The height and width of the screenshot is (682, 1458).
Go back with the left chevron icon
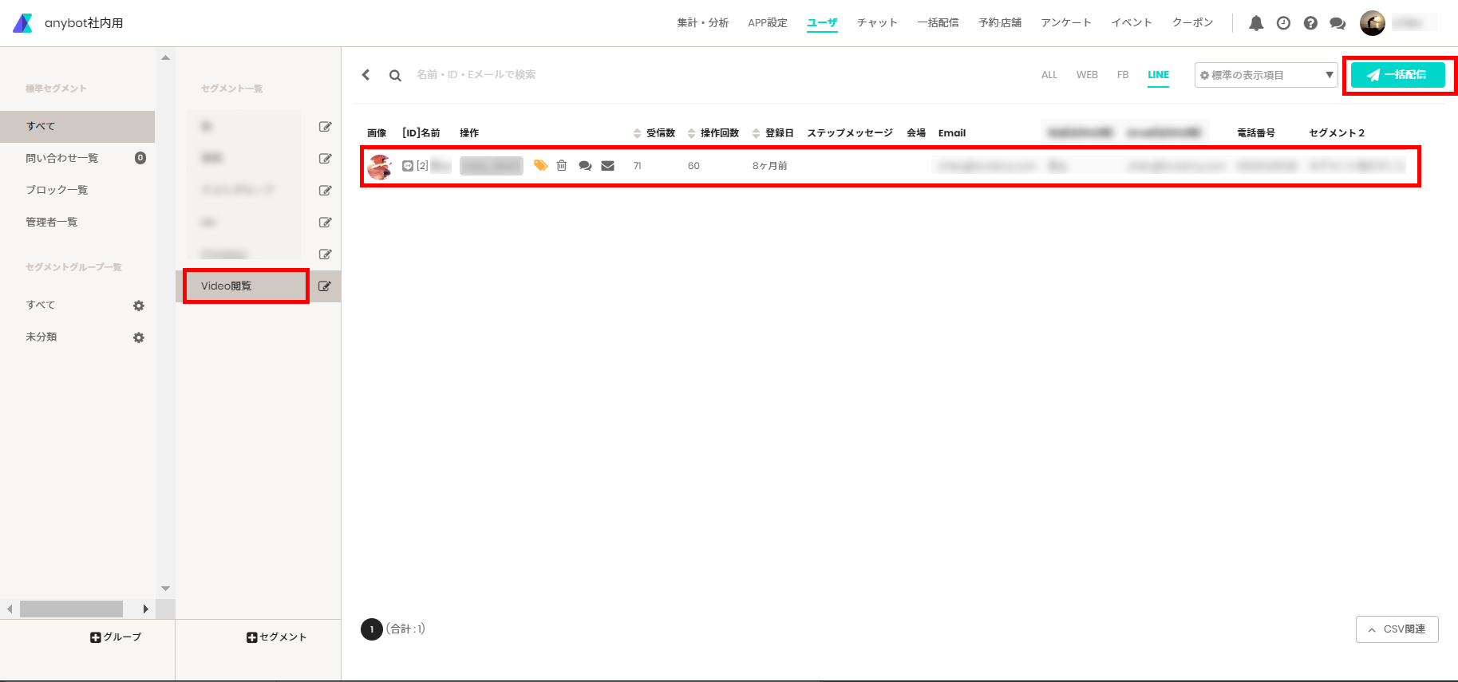366,75
